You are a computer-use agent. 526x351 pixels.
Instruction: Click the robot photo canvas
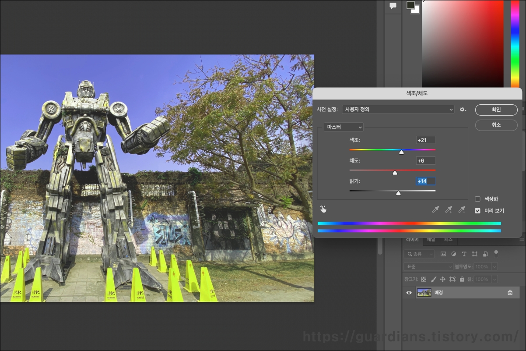click(x=157, y=178)
